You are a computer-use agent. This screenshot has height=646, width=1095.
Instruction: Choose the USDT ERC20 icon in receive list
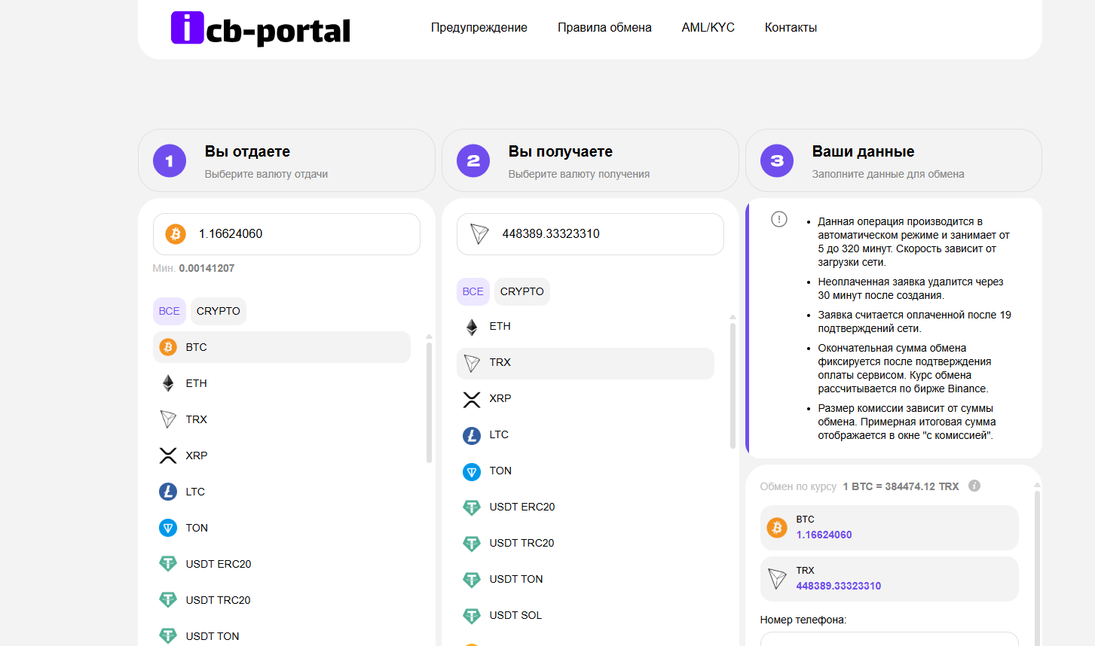point(472,507)
